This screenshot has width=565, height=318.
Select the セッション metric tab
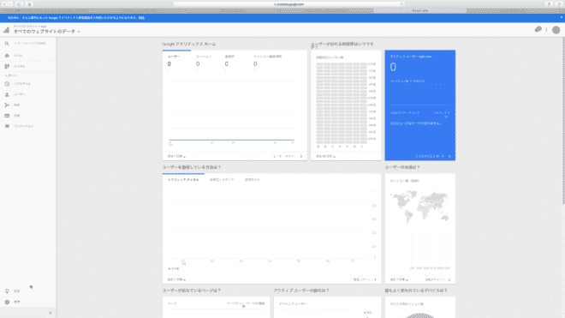204,61
